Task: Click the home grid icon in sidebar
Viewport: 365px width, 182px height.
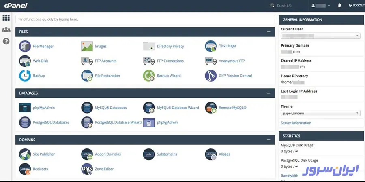Action: 6,18
